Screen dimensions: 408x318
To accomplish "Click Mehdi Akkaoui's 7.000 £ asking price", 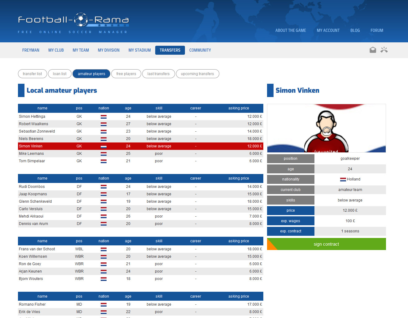I will (x=256, y=216).
